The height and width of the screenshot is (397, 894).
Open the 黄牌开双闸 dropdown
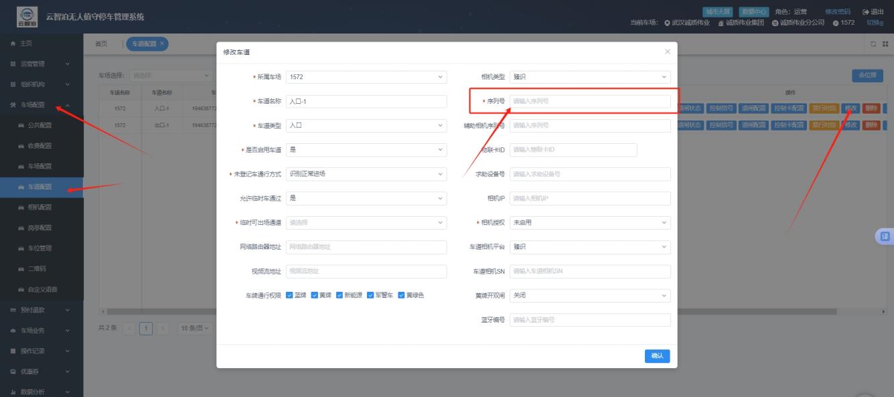point(590,295)
